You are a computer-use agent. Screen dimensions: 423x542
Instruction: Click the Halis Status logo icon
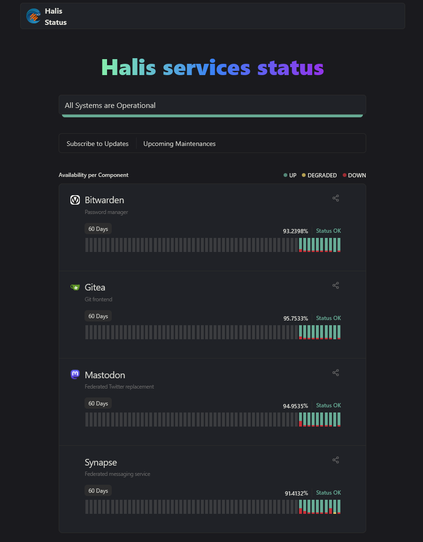[33, 16]
